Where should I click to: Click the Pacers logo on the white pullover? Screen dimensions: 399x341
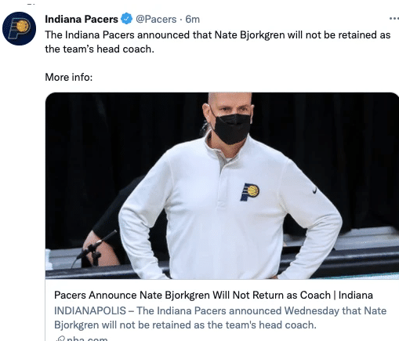[249, 192]
